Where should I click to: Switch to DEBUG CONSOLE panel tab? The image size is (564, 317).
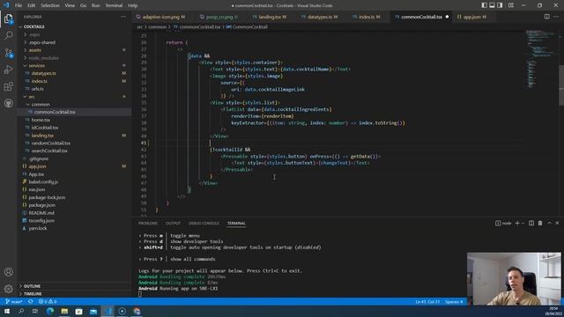coord(204,223)
